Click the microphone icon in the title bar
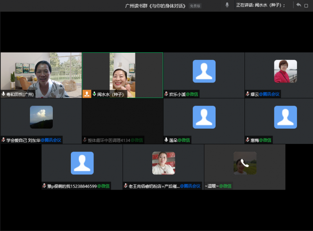313x231 pixels. tap(227, 5)
